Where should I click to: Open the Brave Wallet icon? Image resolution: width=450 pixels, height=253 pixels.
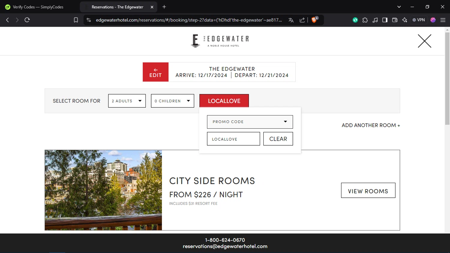(395, 20)
